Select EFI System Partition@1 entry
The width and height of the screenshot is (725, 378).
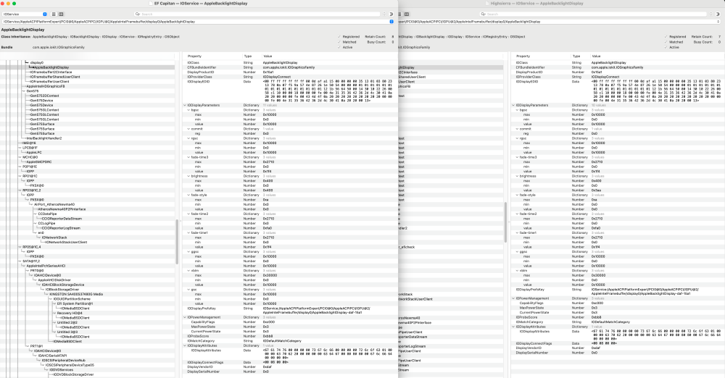[x=75, y=303]
